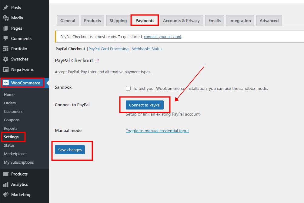The image size is (304, 203).
Task: Click the Portfolio grid icon
Action: (6, 49)
